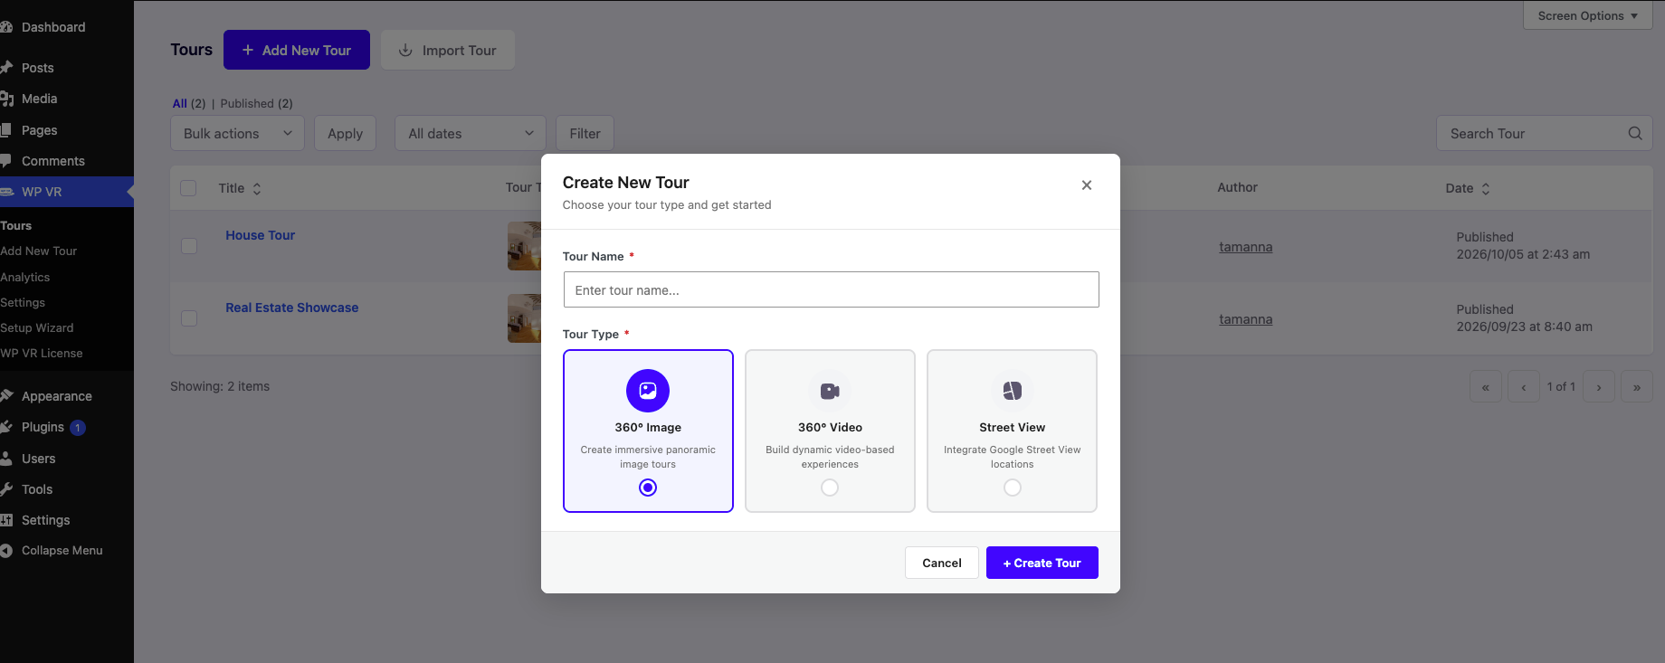Click the Search Tour input field
The width and height of the screenshot is (1665, 663).
click(x=1544, y=133)
